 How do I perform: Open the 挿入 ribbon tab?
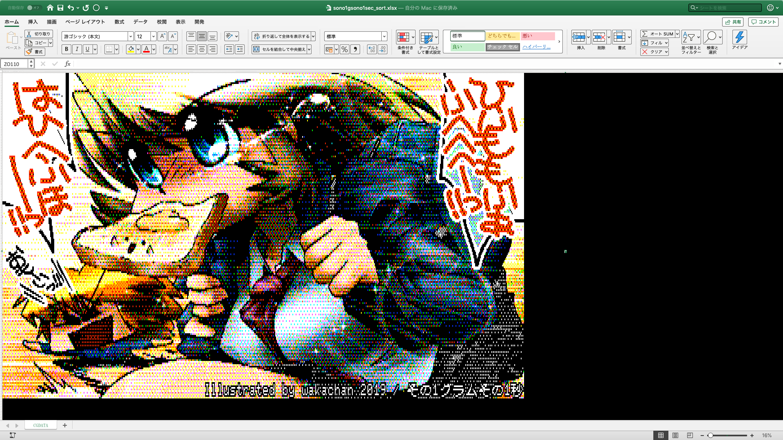[33, 22]
